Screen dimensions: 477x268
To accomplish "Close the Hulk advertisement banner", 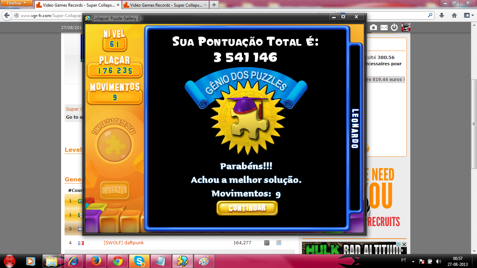I will click(404, 245).
